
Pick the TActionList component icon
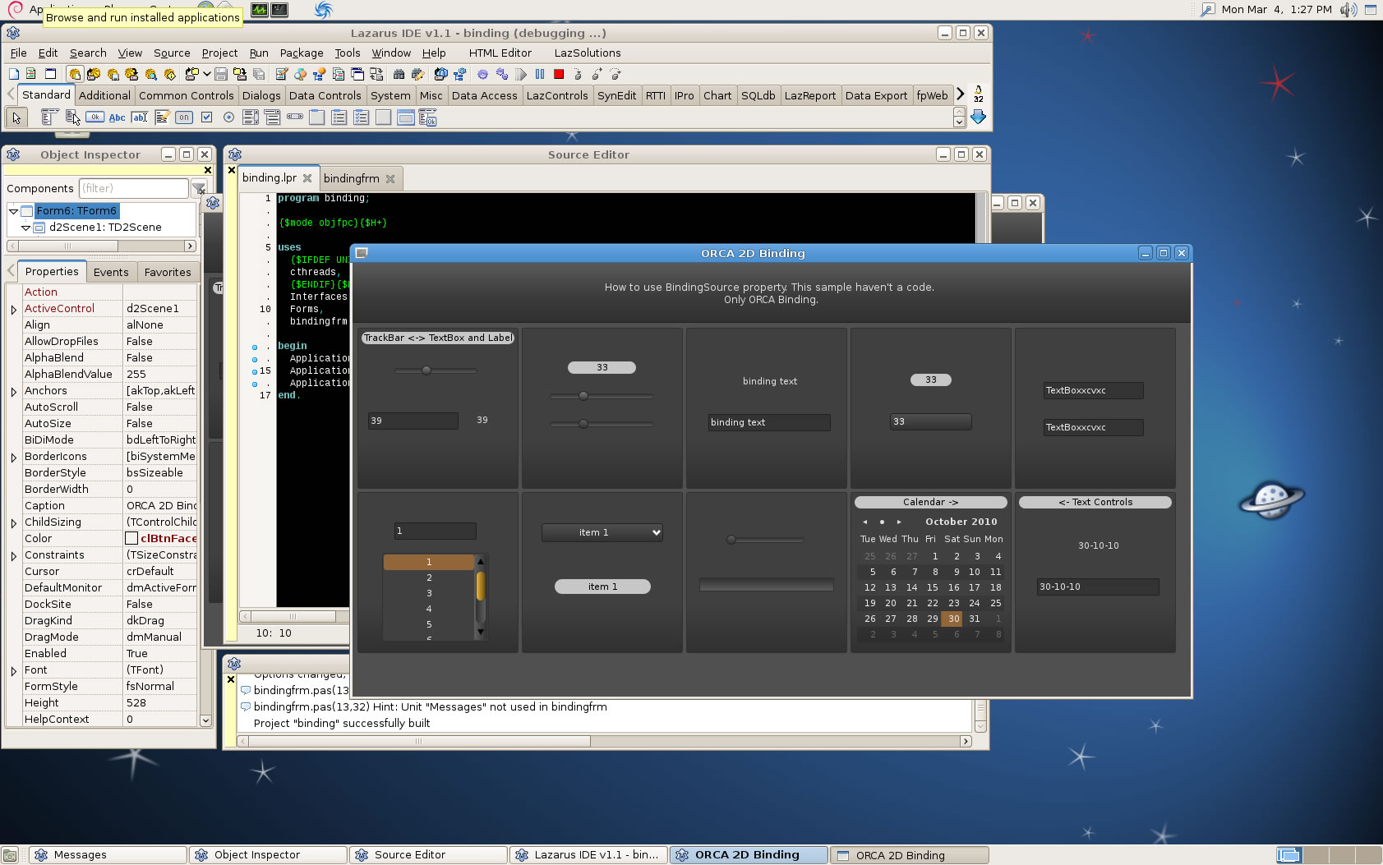[427, 117]
